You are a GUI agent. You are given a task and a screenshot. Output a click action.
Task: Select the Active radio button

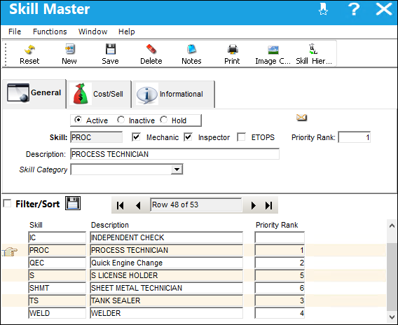pyautogui.click(x=78, y=120)
